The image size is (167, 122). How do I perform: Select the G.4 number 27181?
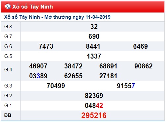tap(108, 76)
